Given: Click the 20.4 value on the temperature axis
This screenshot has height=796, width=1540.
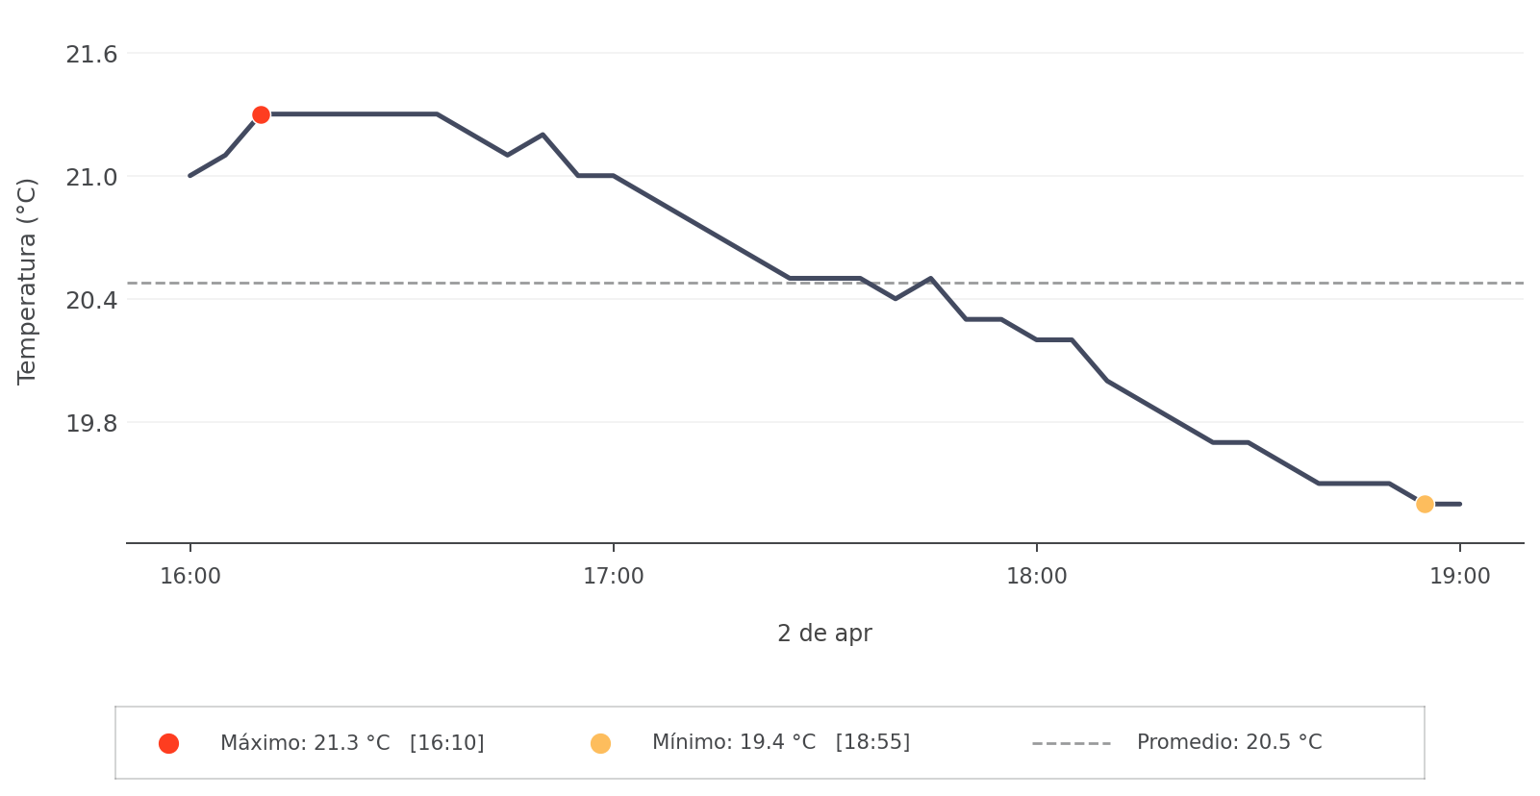Looking at the screenshot, I should [91, 300].
